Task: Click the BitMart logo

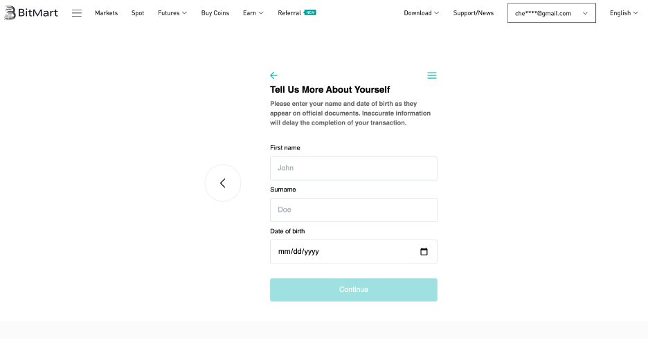Action: (31, 13)
